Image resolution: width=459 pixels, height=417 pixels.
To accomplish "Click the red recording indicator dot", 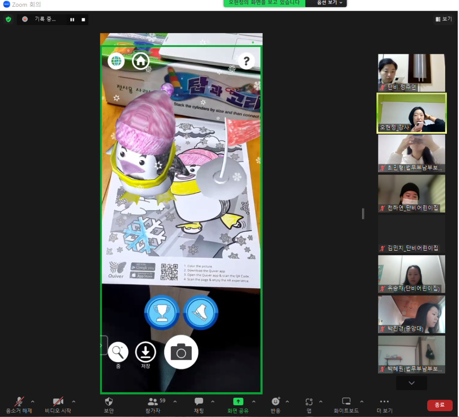I will pos(25,19).
